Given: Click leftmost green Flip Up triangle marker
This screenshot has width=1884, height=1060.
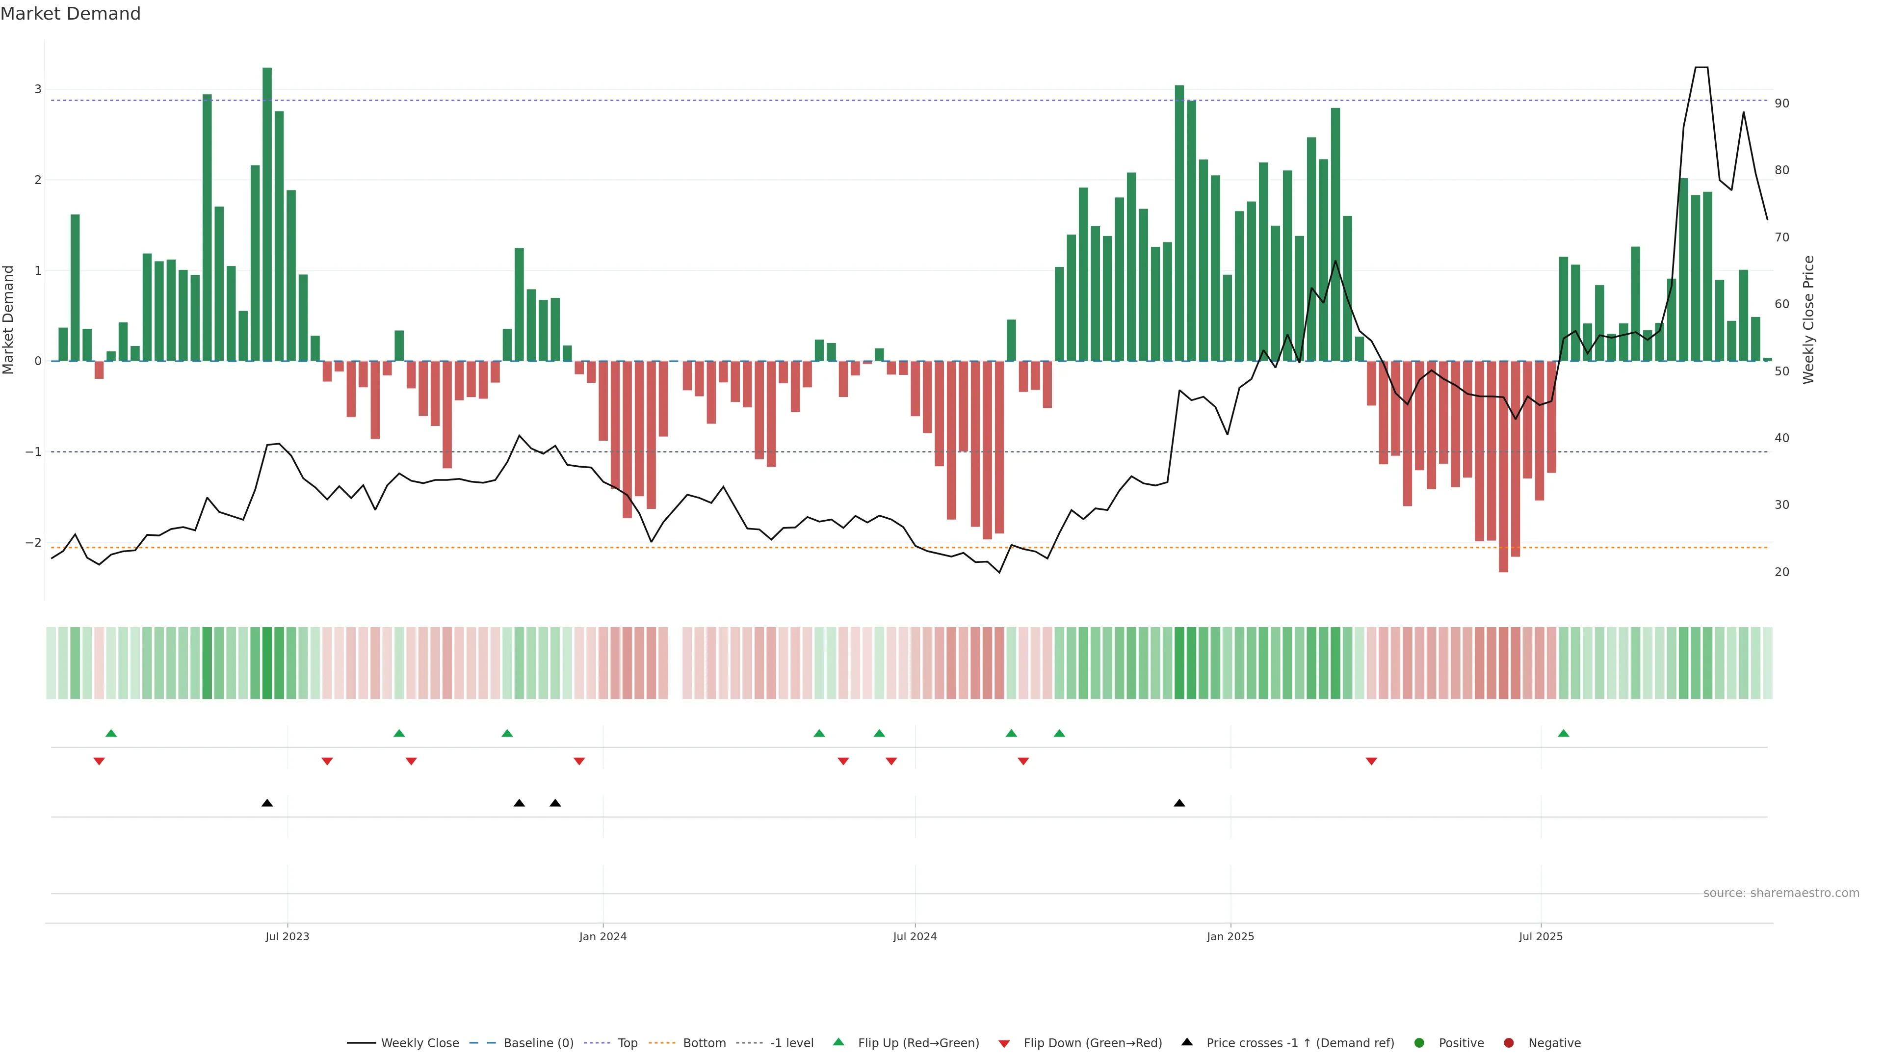Looking at the screenshot, I should (x=111, y=734).
